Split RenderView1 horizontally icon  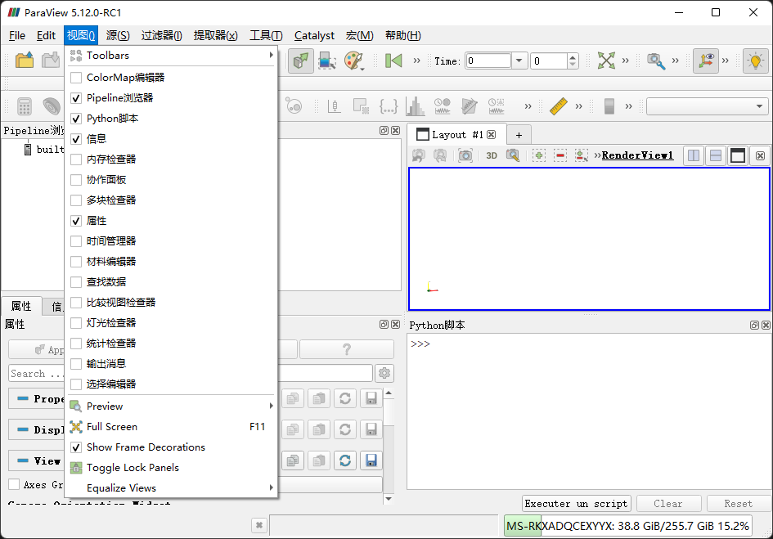(693, 155)
